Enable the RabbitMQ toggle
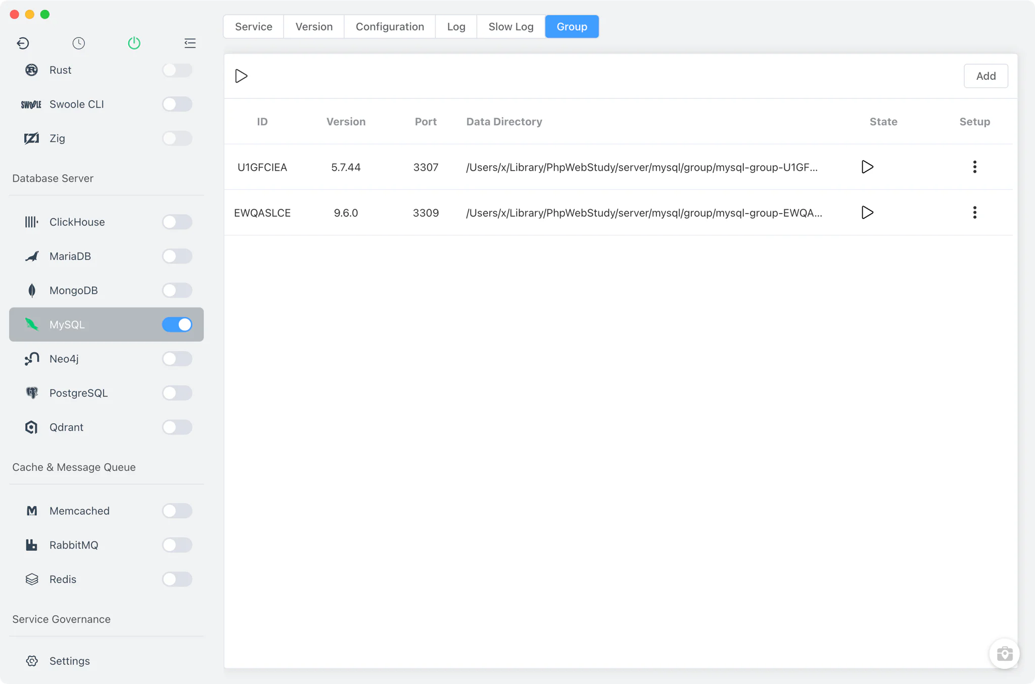This screenshot has height=684, width=1035. point(177,545)
